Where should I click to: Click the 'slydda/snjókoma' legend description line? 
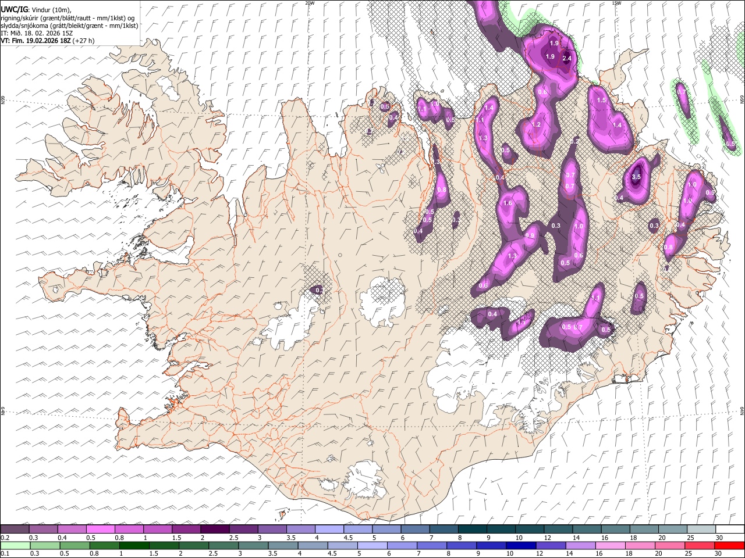click(69, 26)
